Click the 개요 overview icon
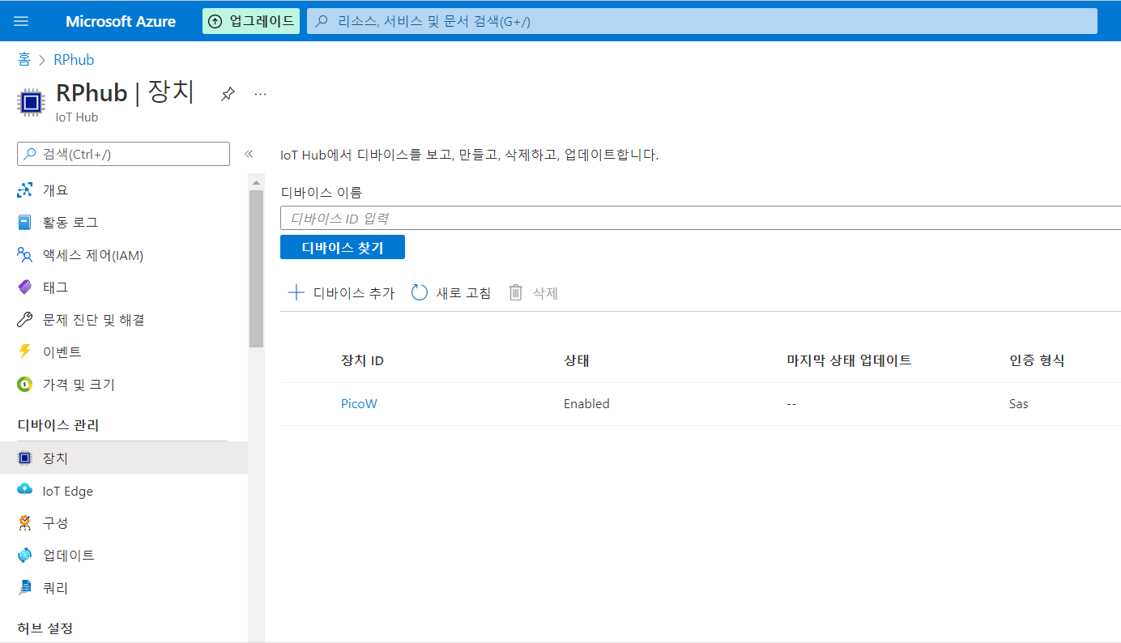The width and height of the screenshot is (1121, 643). coord(25,190)
